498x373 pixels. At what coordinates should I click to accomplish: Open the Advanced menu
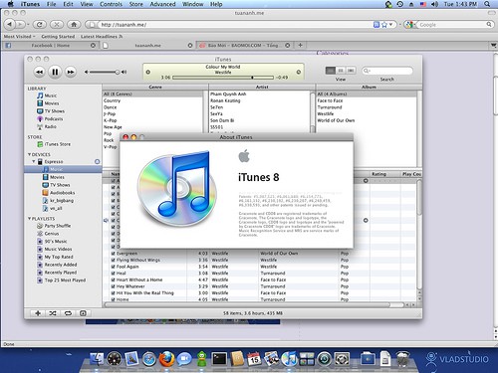click(162, 4)
